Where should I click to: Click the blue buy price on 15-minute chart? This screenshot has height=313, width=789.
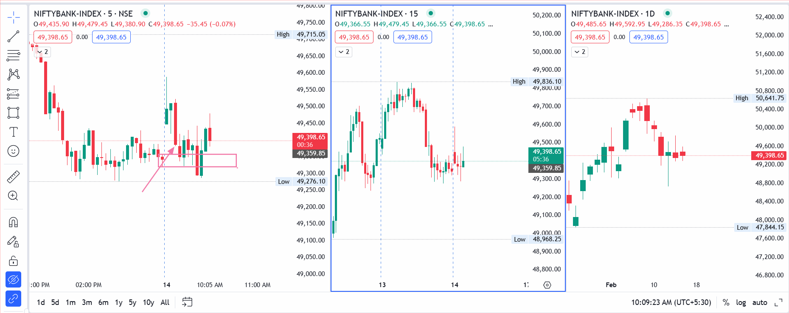pos(413,37)
